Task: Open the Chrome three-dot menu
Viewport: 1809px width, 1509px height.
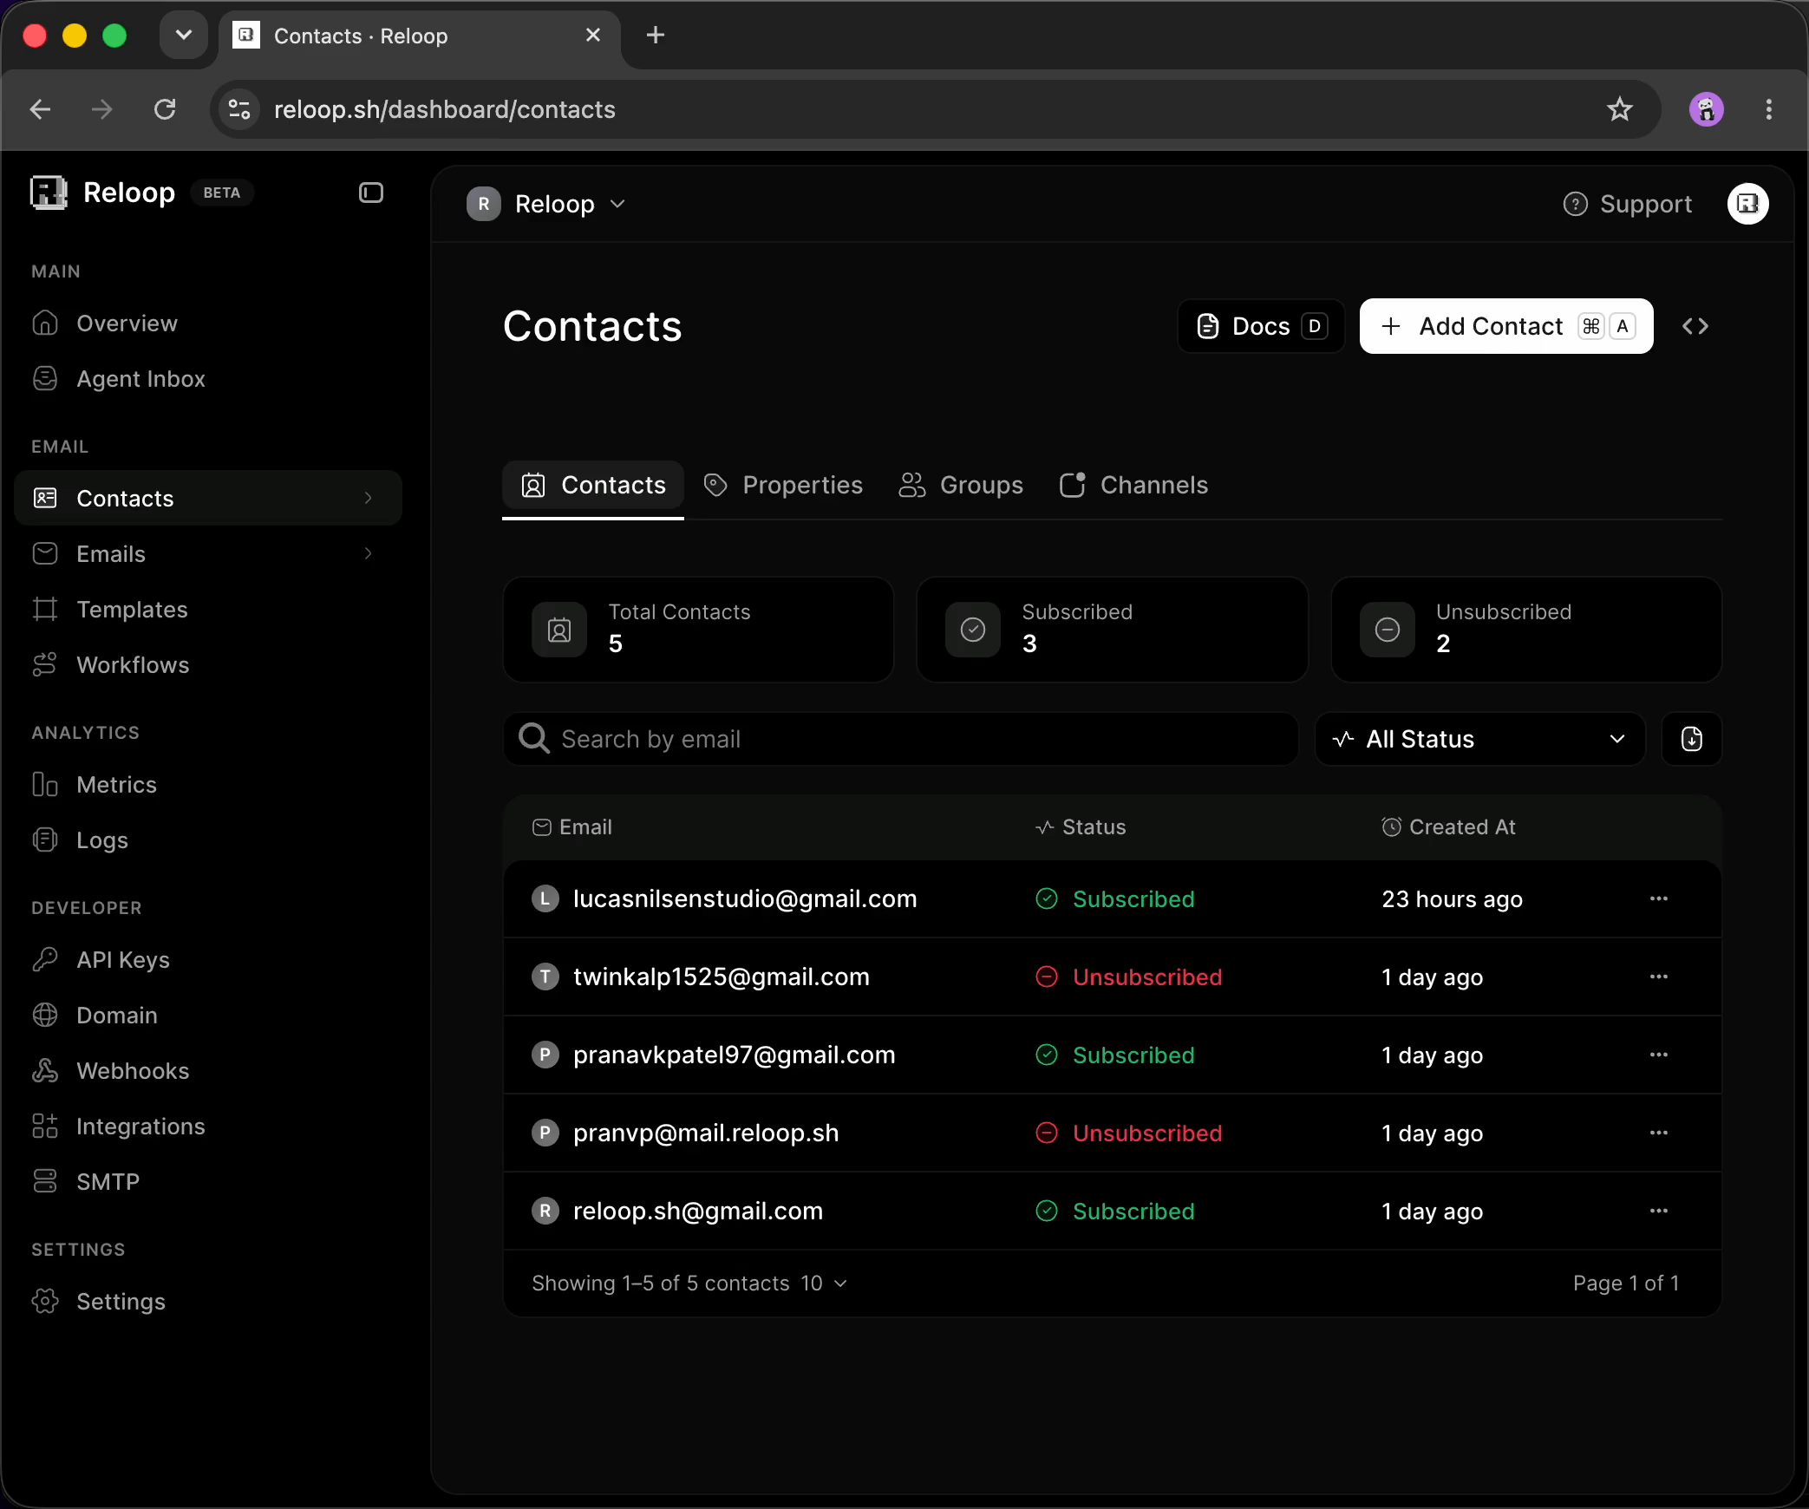Action: pyautogui.click(x=1769, y=109)
